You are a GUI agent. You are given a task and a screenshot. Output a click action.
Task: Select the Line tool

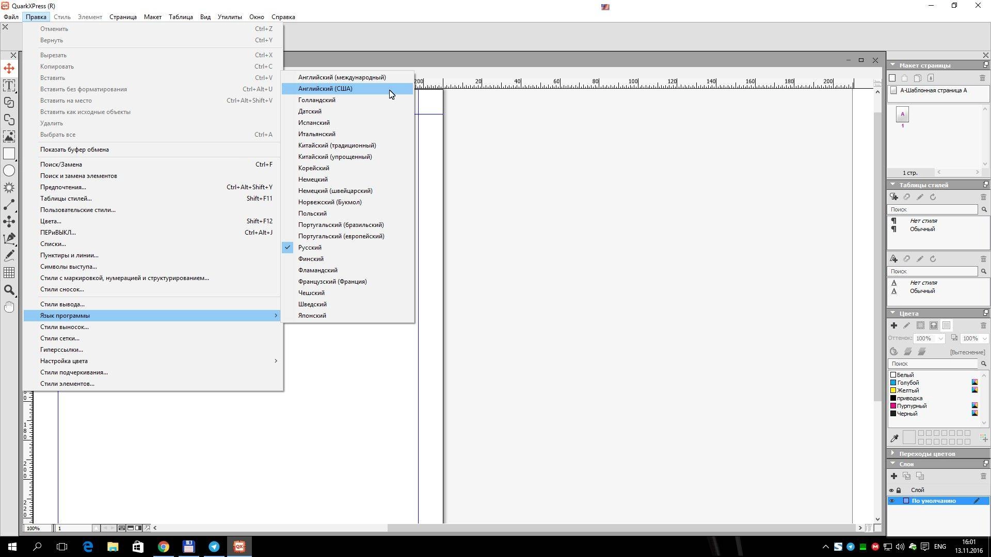9,205
